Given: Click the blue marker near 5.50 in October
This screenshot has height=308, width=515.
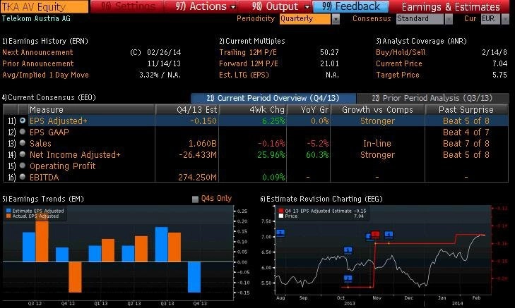Looking at the screenshot, I should click(x=348, y=279).
